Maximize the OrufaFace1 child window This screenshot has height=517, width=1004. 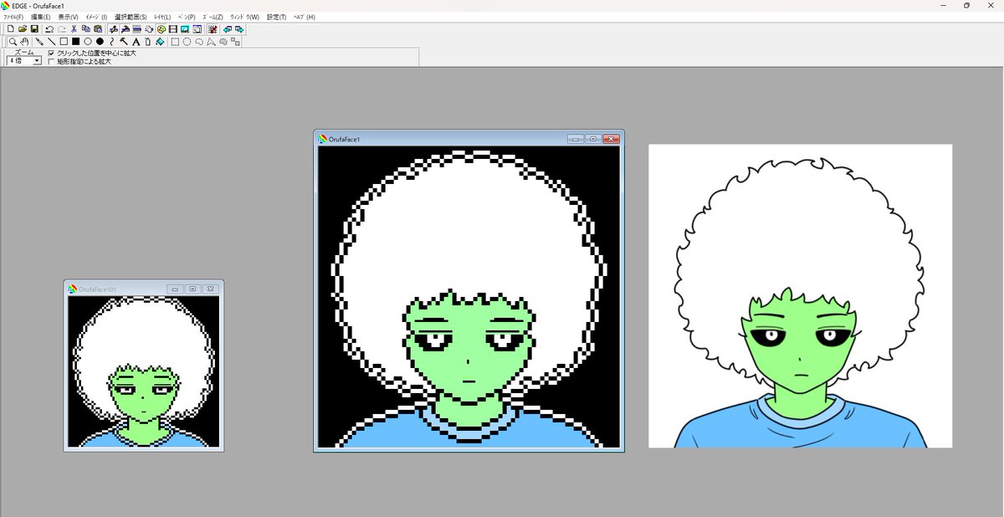[593, 139]
